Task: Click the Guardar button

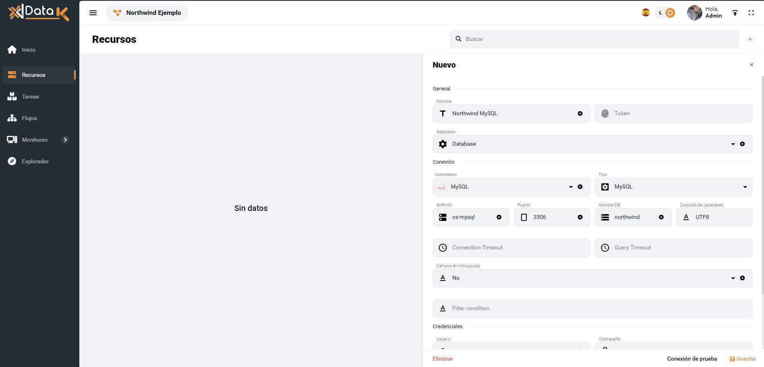Action: tap(743, 359)
